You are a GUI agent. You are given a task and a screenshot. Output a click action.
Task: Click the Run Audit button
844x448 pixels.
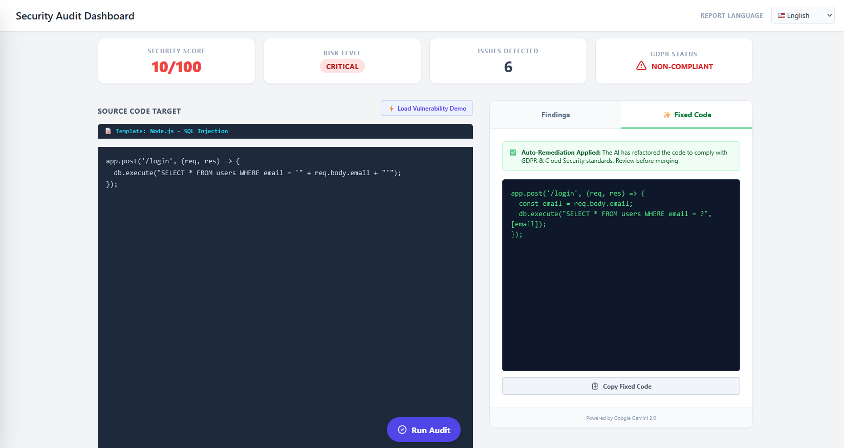coord(424,430)
